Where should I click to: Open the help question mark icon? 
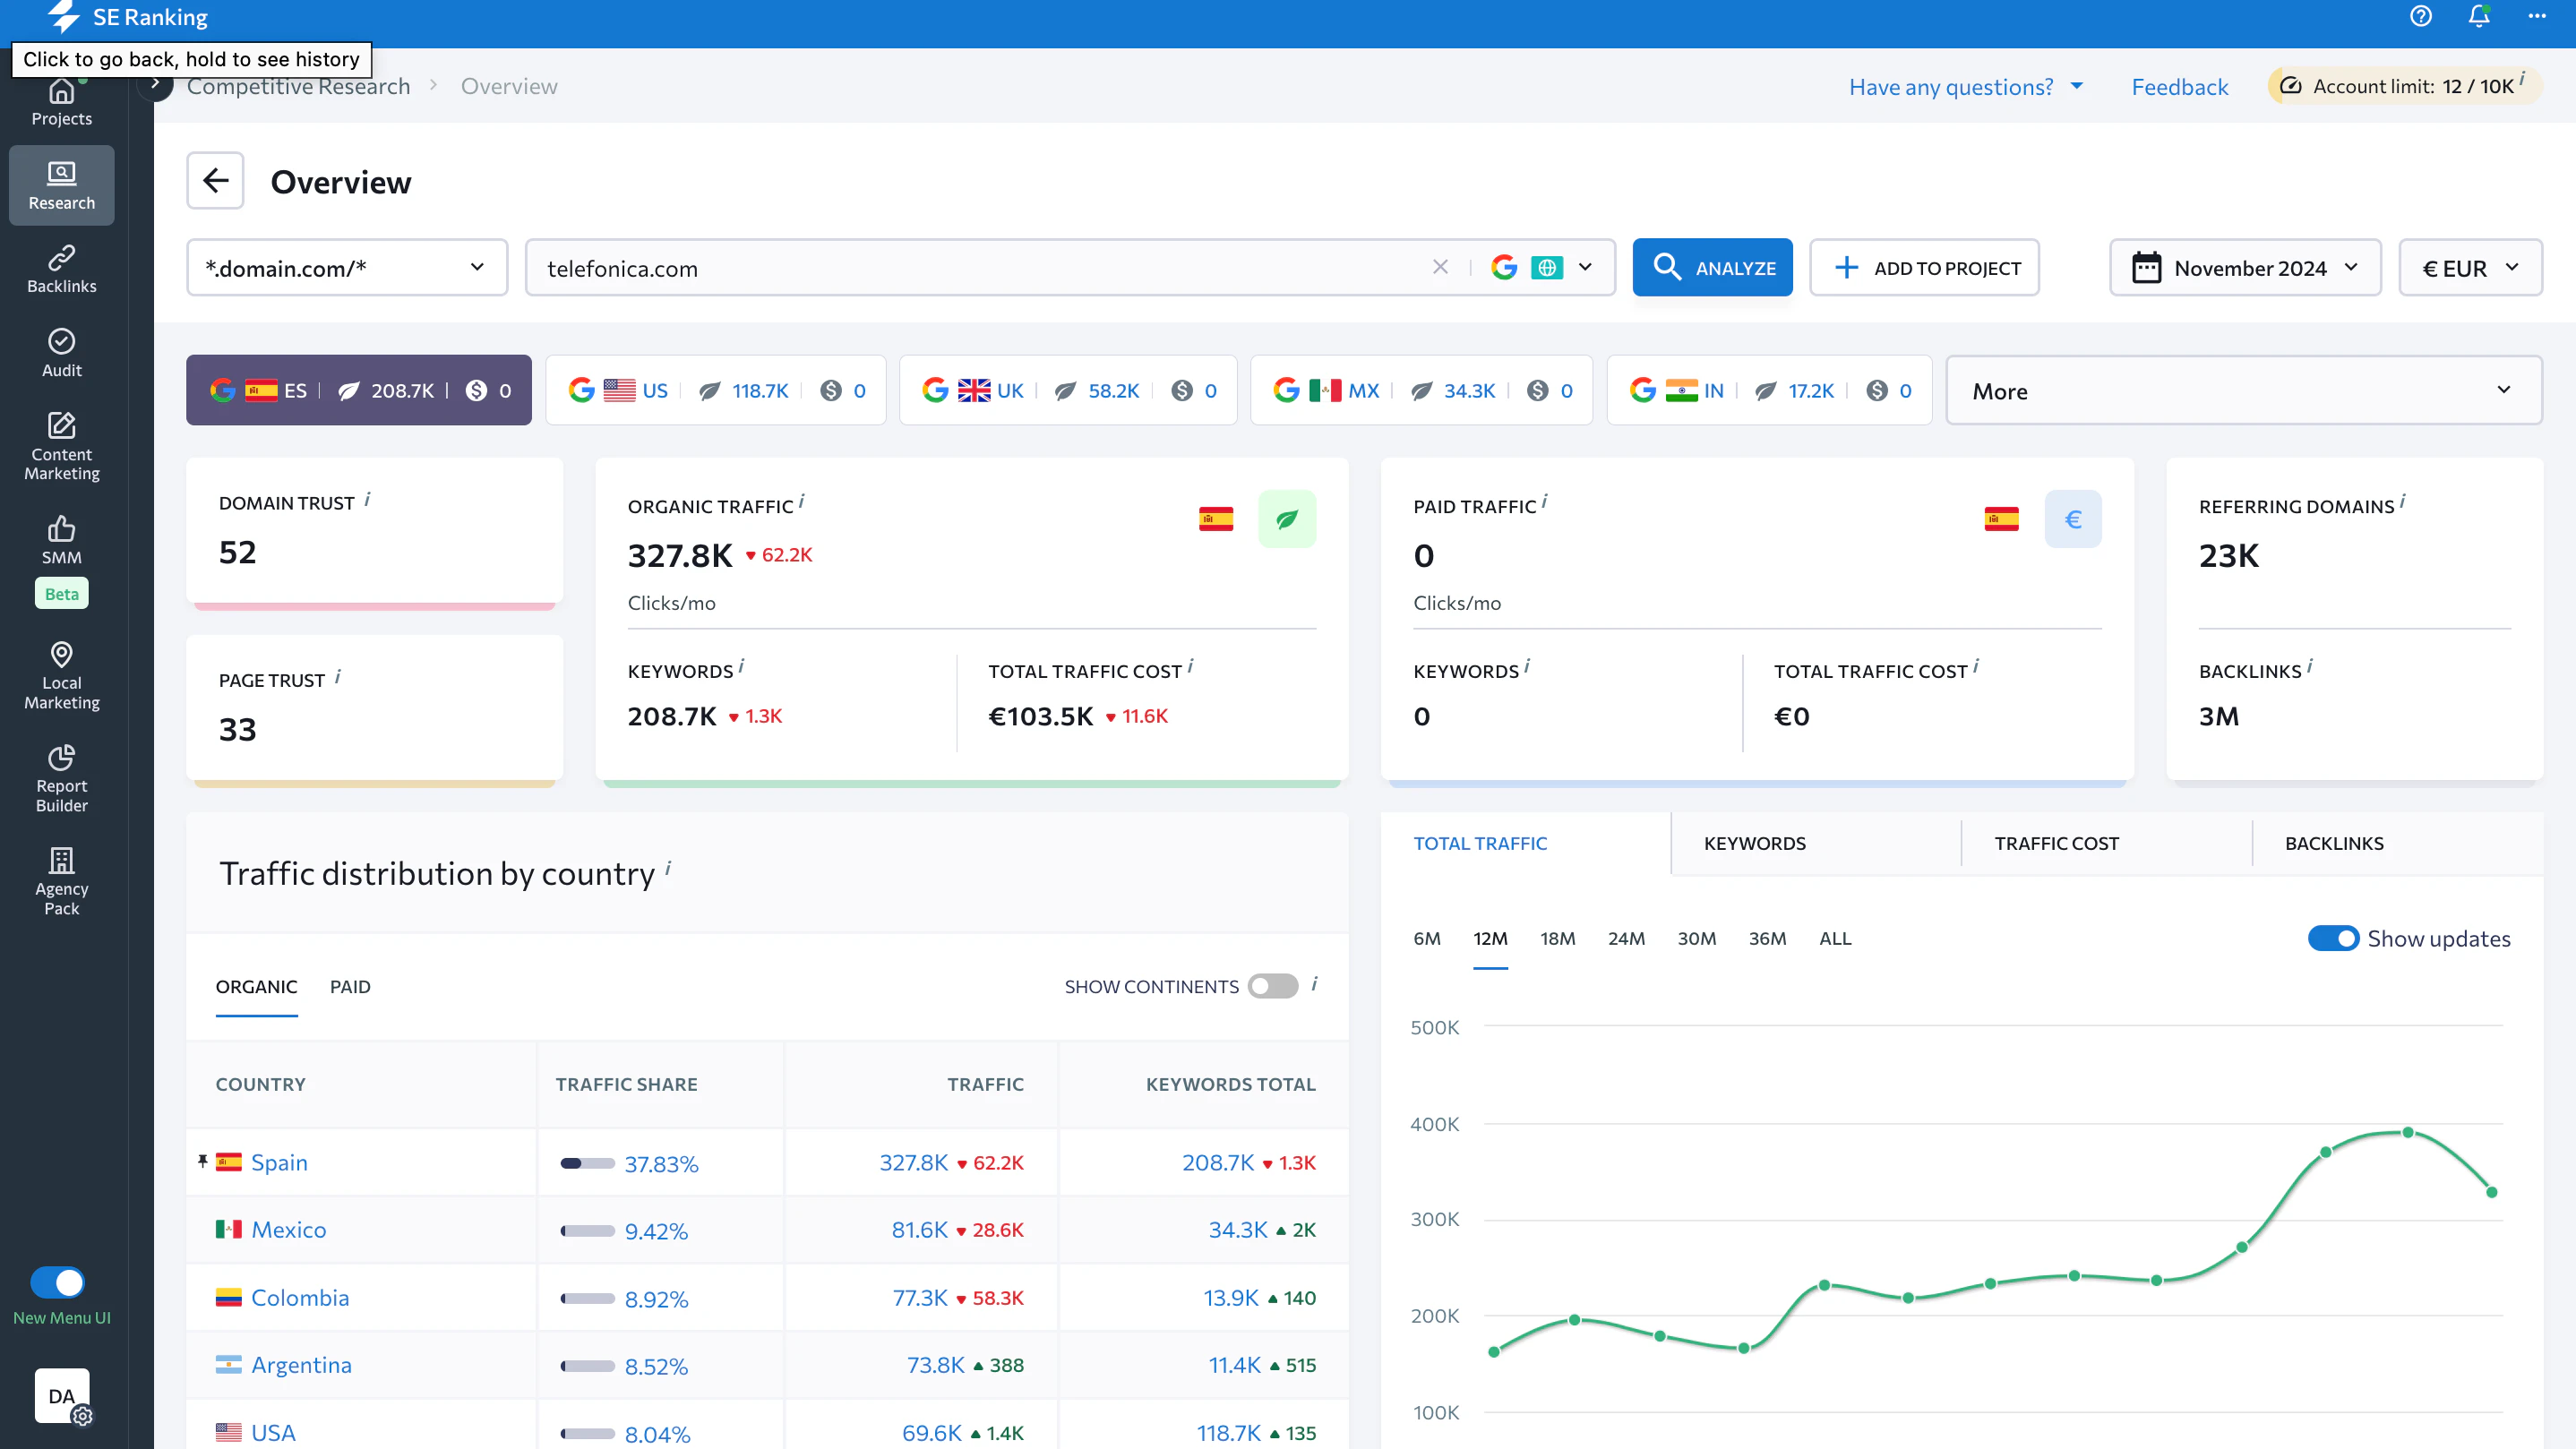point(2420,17)
